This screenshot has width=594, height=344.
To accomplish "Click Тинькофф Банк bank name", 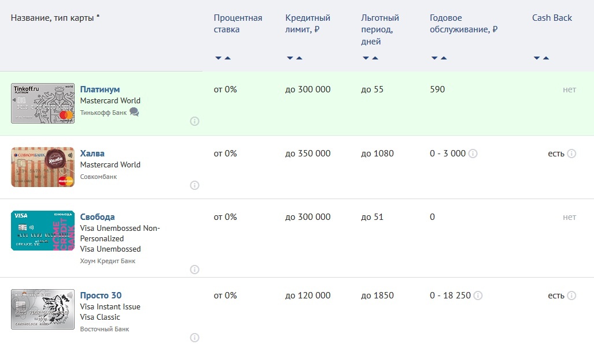I will (103, 113).
